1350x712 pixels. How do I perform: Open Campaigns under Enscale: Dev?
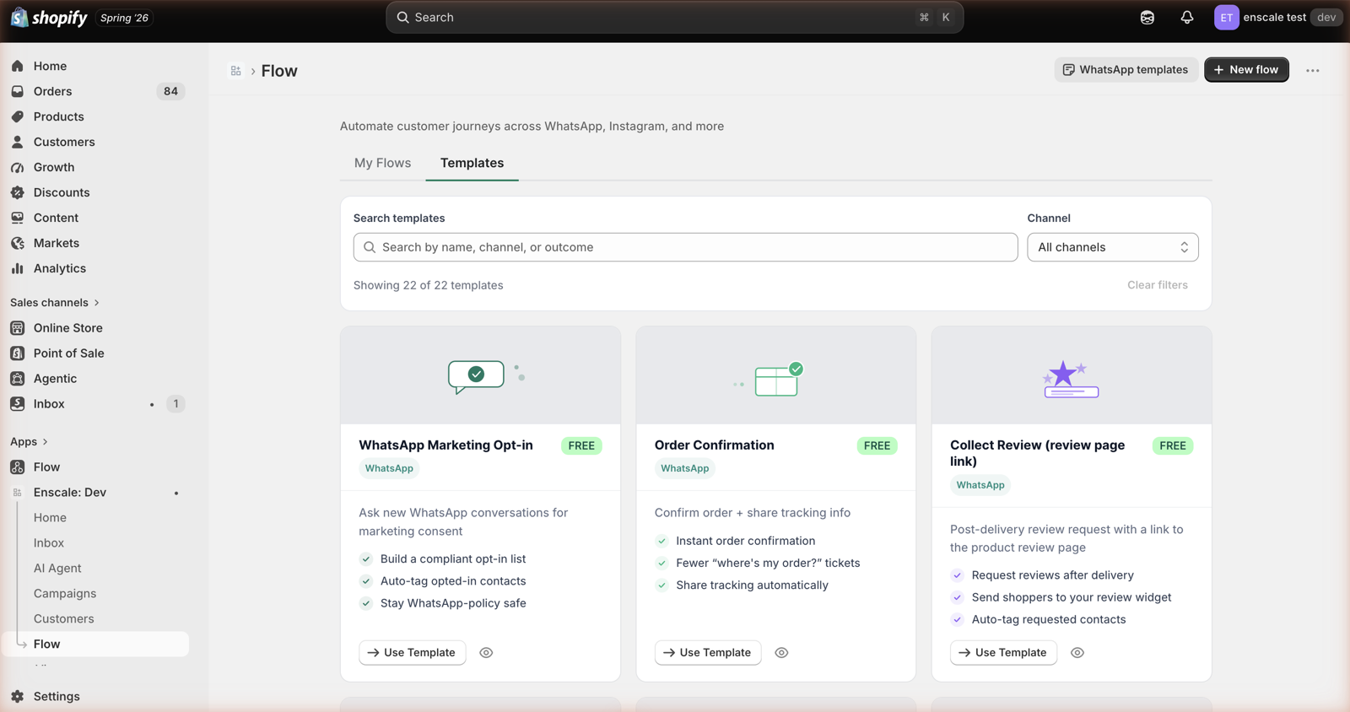coord(65,594)
